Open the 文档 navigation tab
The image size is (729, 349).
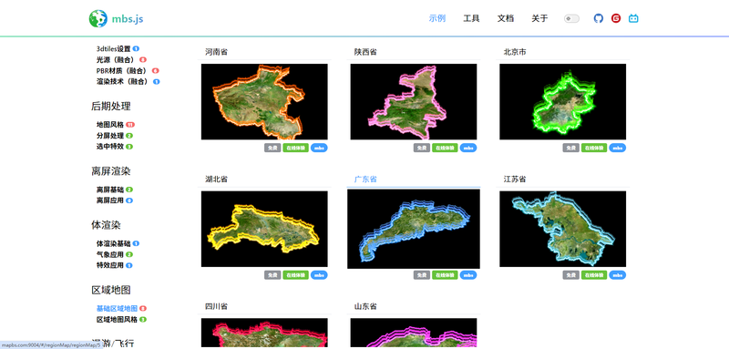pyautogui.click(x=506, y=18)
